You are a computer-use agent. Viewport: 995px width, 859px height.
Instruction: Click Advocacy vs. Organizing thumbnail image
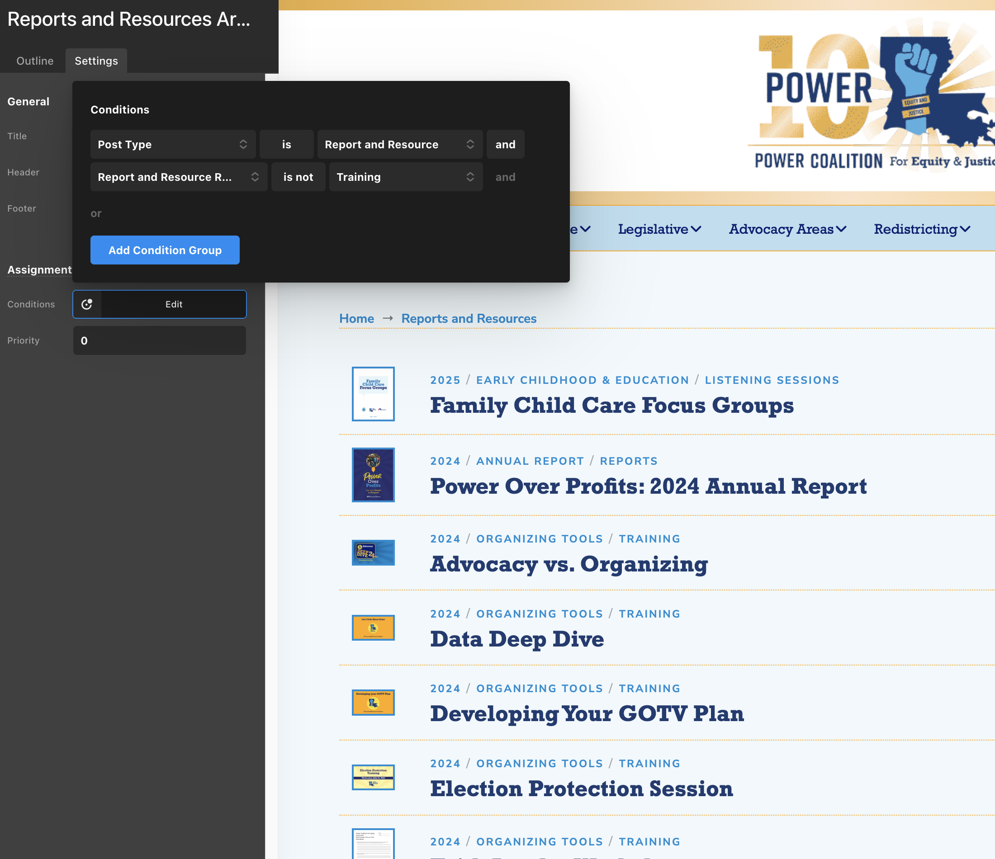(373, 552)
